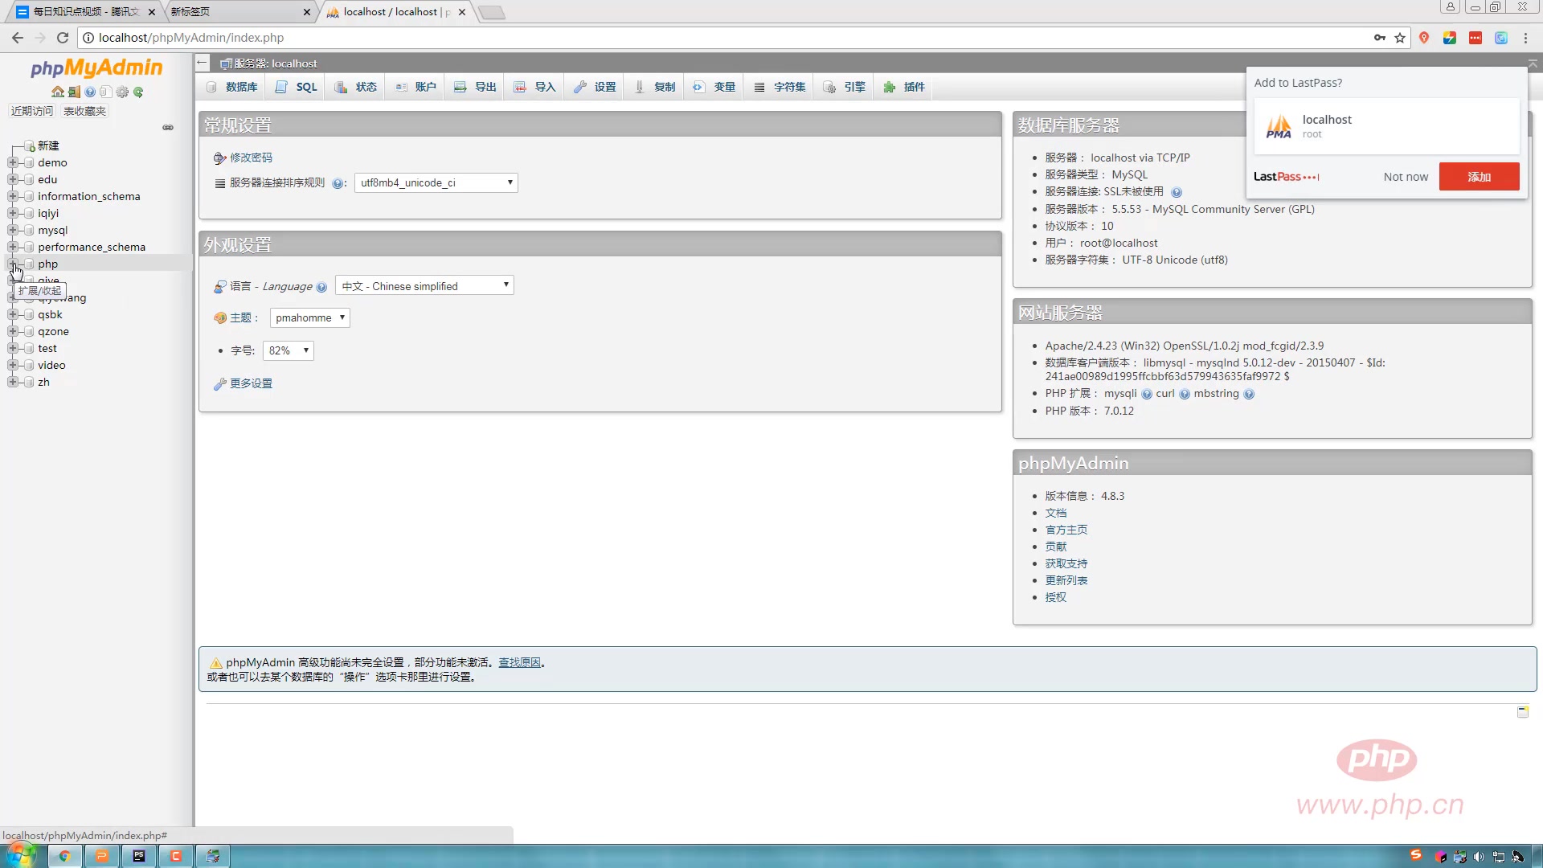Select the test database in the tree
1543x868 pixels.
(47, 348)
